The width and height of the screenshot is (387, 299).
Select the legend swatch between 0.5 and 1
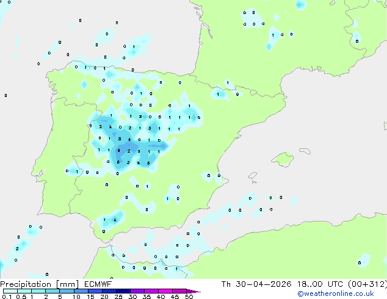[x=24, y=291]
